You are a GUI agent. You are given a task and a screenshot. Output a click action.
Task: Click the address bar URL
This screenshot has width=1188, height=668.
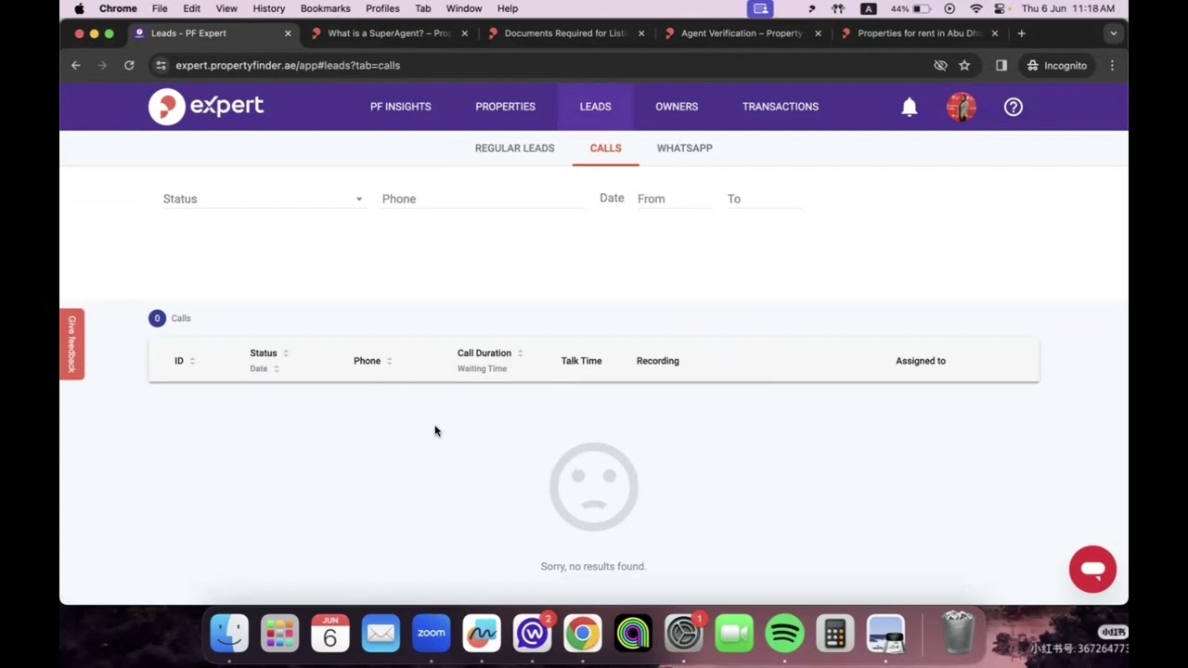(288, 65)
